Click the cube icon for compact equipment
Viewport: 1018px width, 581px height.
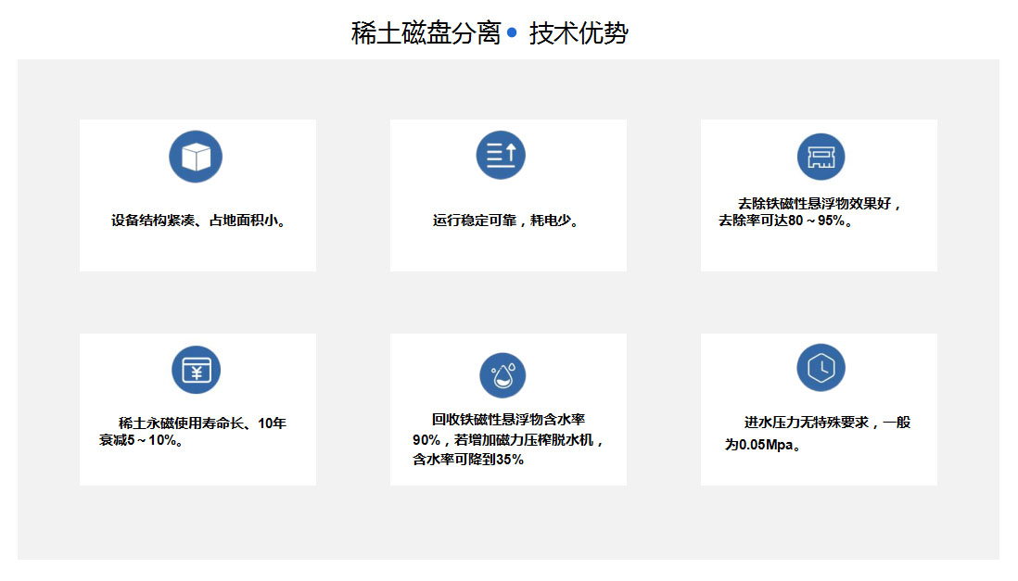coord(196,157)
